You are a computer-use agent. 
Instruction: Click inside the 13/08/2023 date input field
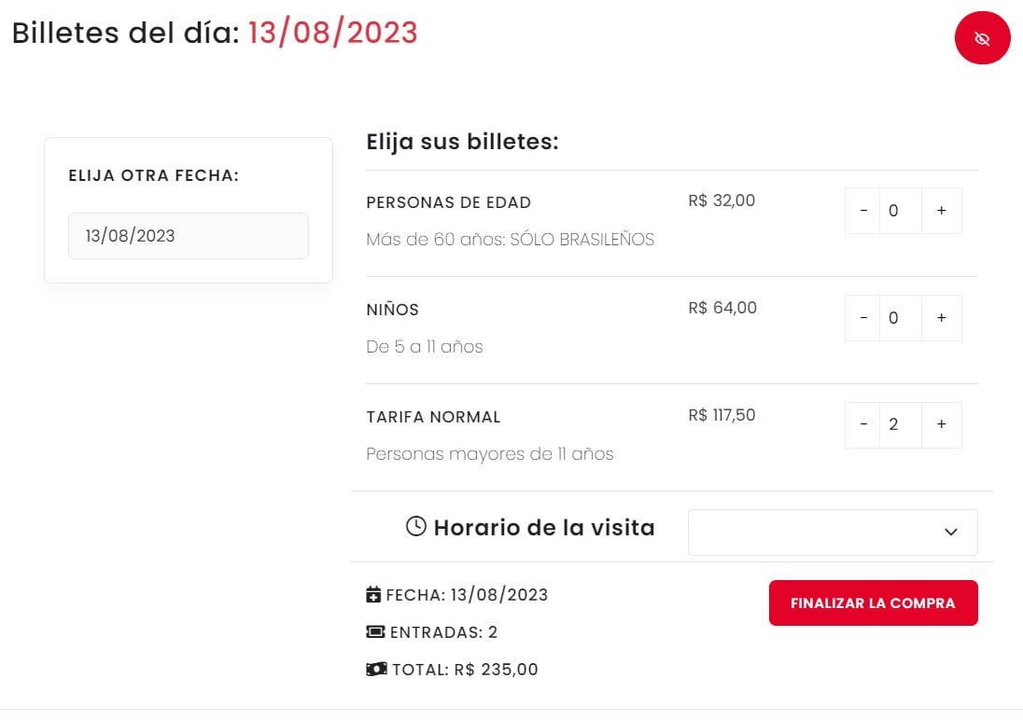click(x=188, y=236)
